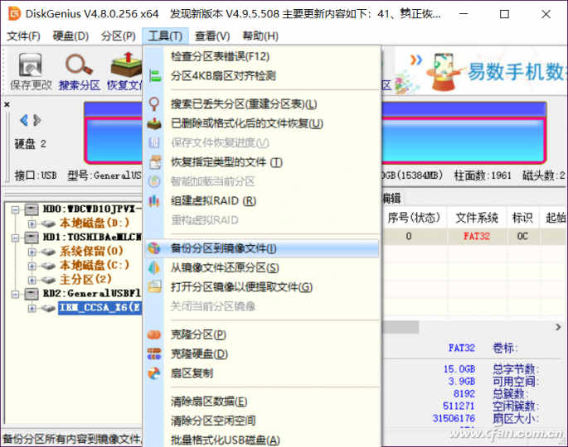Open the 硬盘(D) menu
This screenshot has height=447, width=568.
point(70,36)
